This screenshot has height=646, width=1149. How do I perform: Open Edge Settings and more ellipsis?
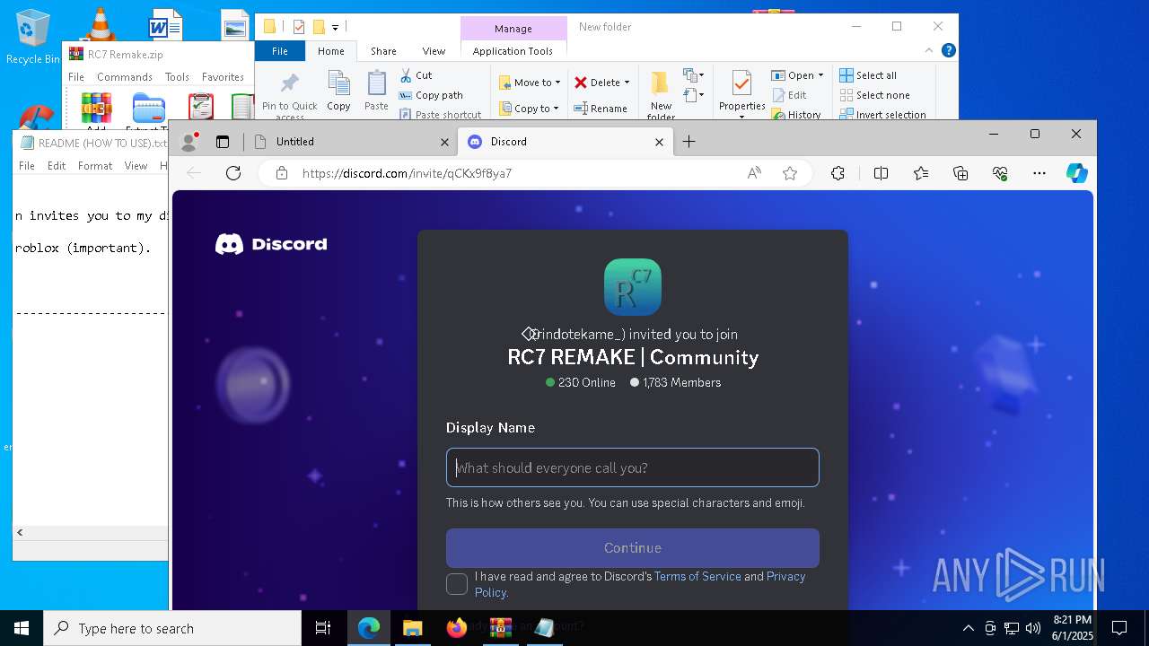[x=1039, y=173]
